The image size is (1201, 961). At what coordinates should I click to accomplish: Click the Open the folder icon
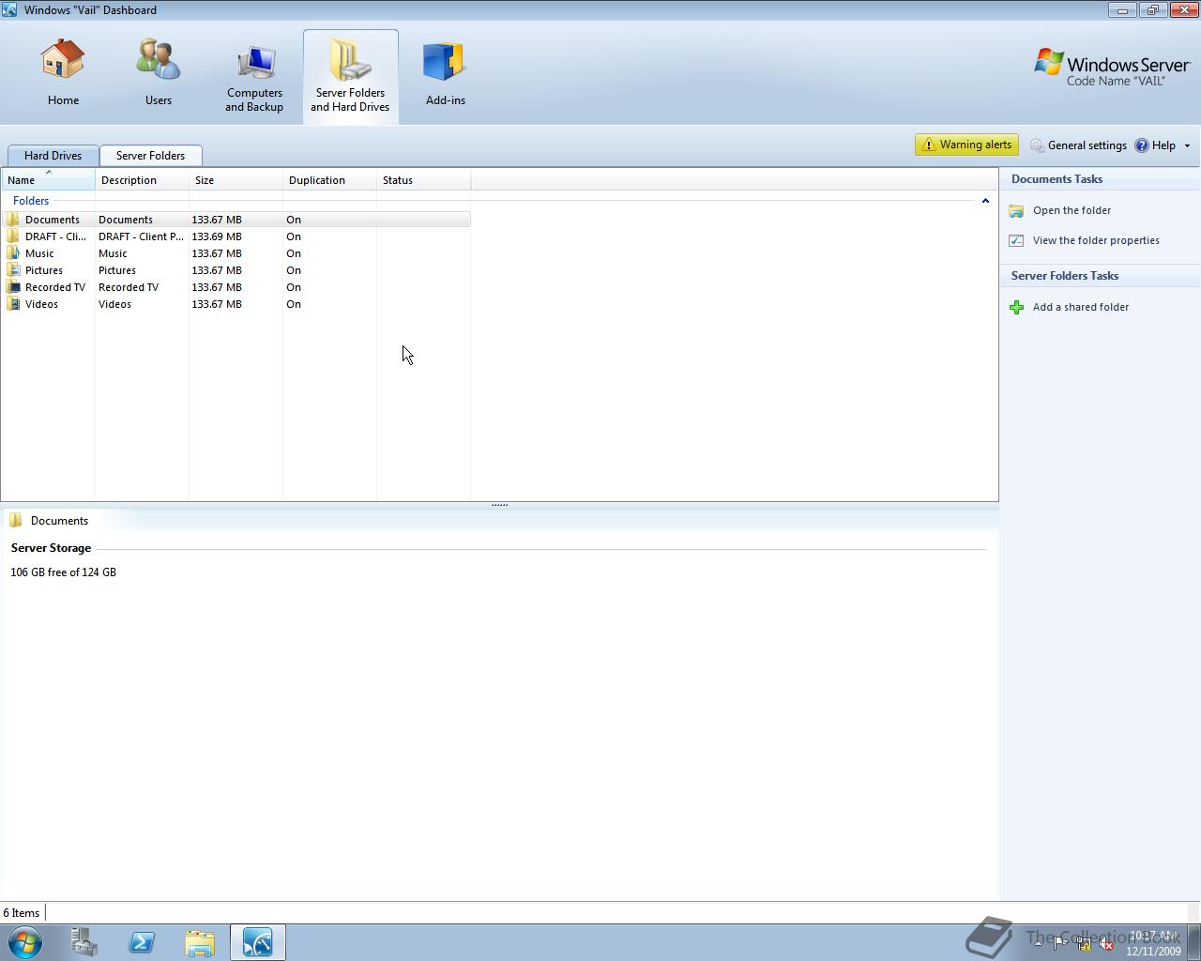point(1016,211)
